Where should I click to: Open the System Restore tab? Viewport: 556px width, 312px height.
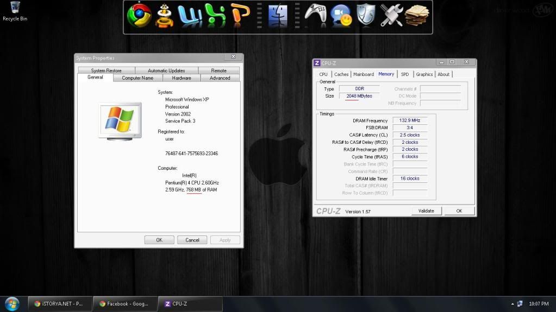point(106,71)
